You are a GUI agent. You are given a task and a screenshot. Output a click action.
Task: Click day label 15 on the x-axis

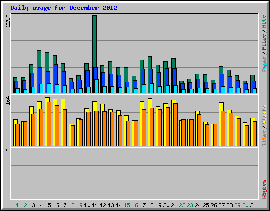[x=127, y=205]
